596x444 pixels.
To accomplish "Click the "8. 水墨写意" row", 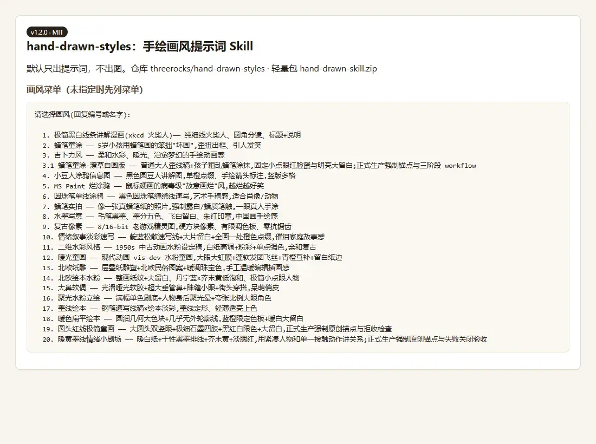I will tap(160, 217).
